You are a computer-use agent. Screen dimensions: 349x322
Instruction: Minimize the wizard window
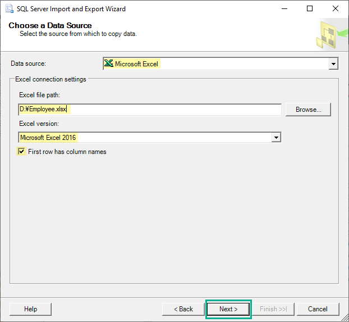284,8
